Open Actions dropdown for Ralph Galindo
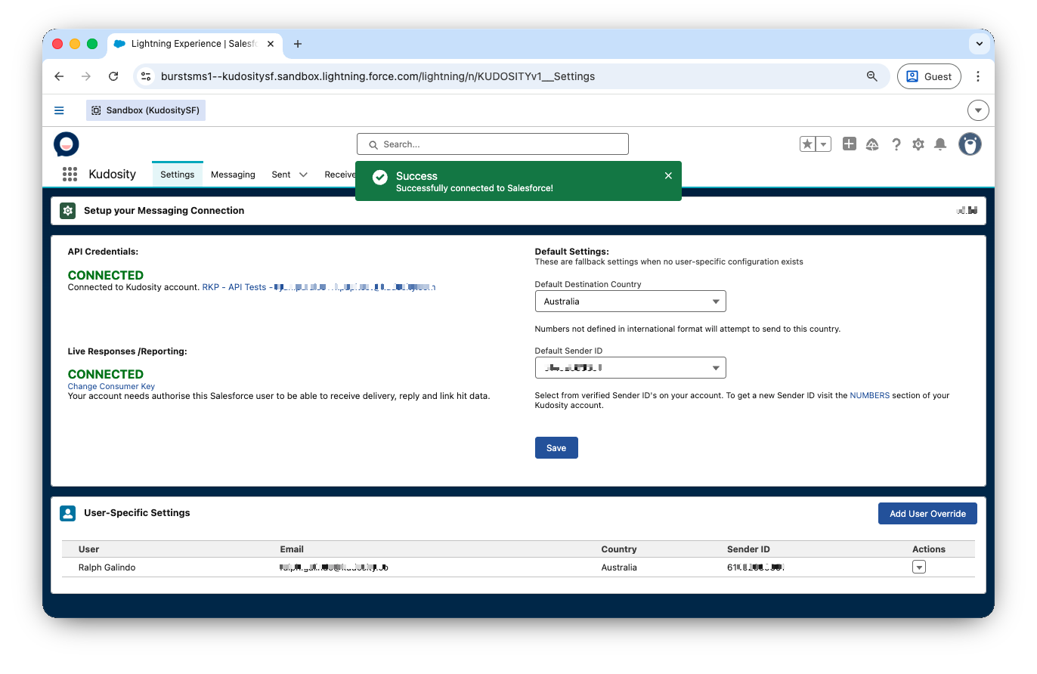The width and height of the screenshot is (1037, 674). pos(919,567)
